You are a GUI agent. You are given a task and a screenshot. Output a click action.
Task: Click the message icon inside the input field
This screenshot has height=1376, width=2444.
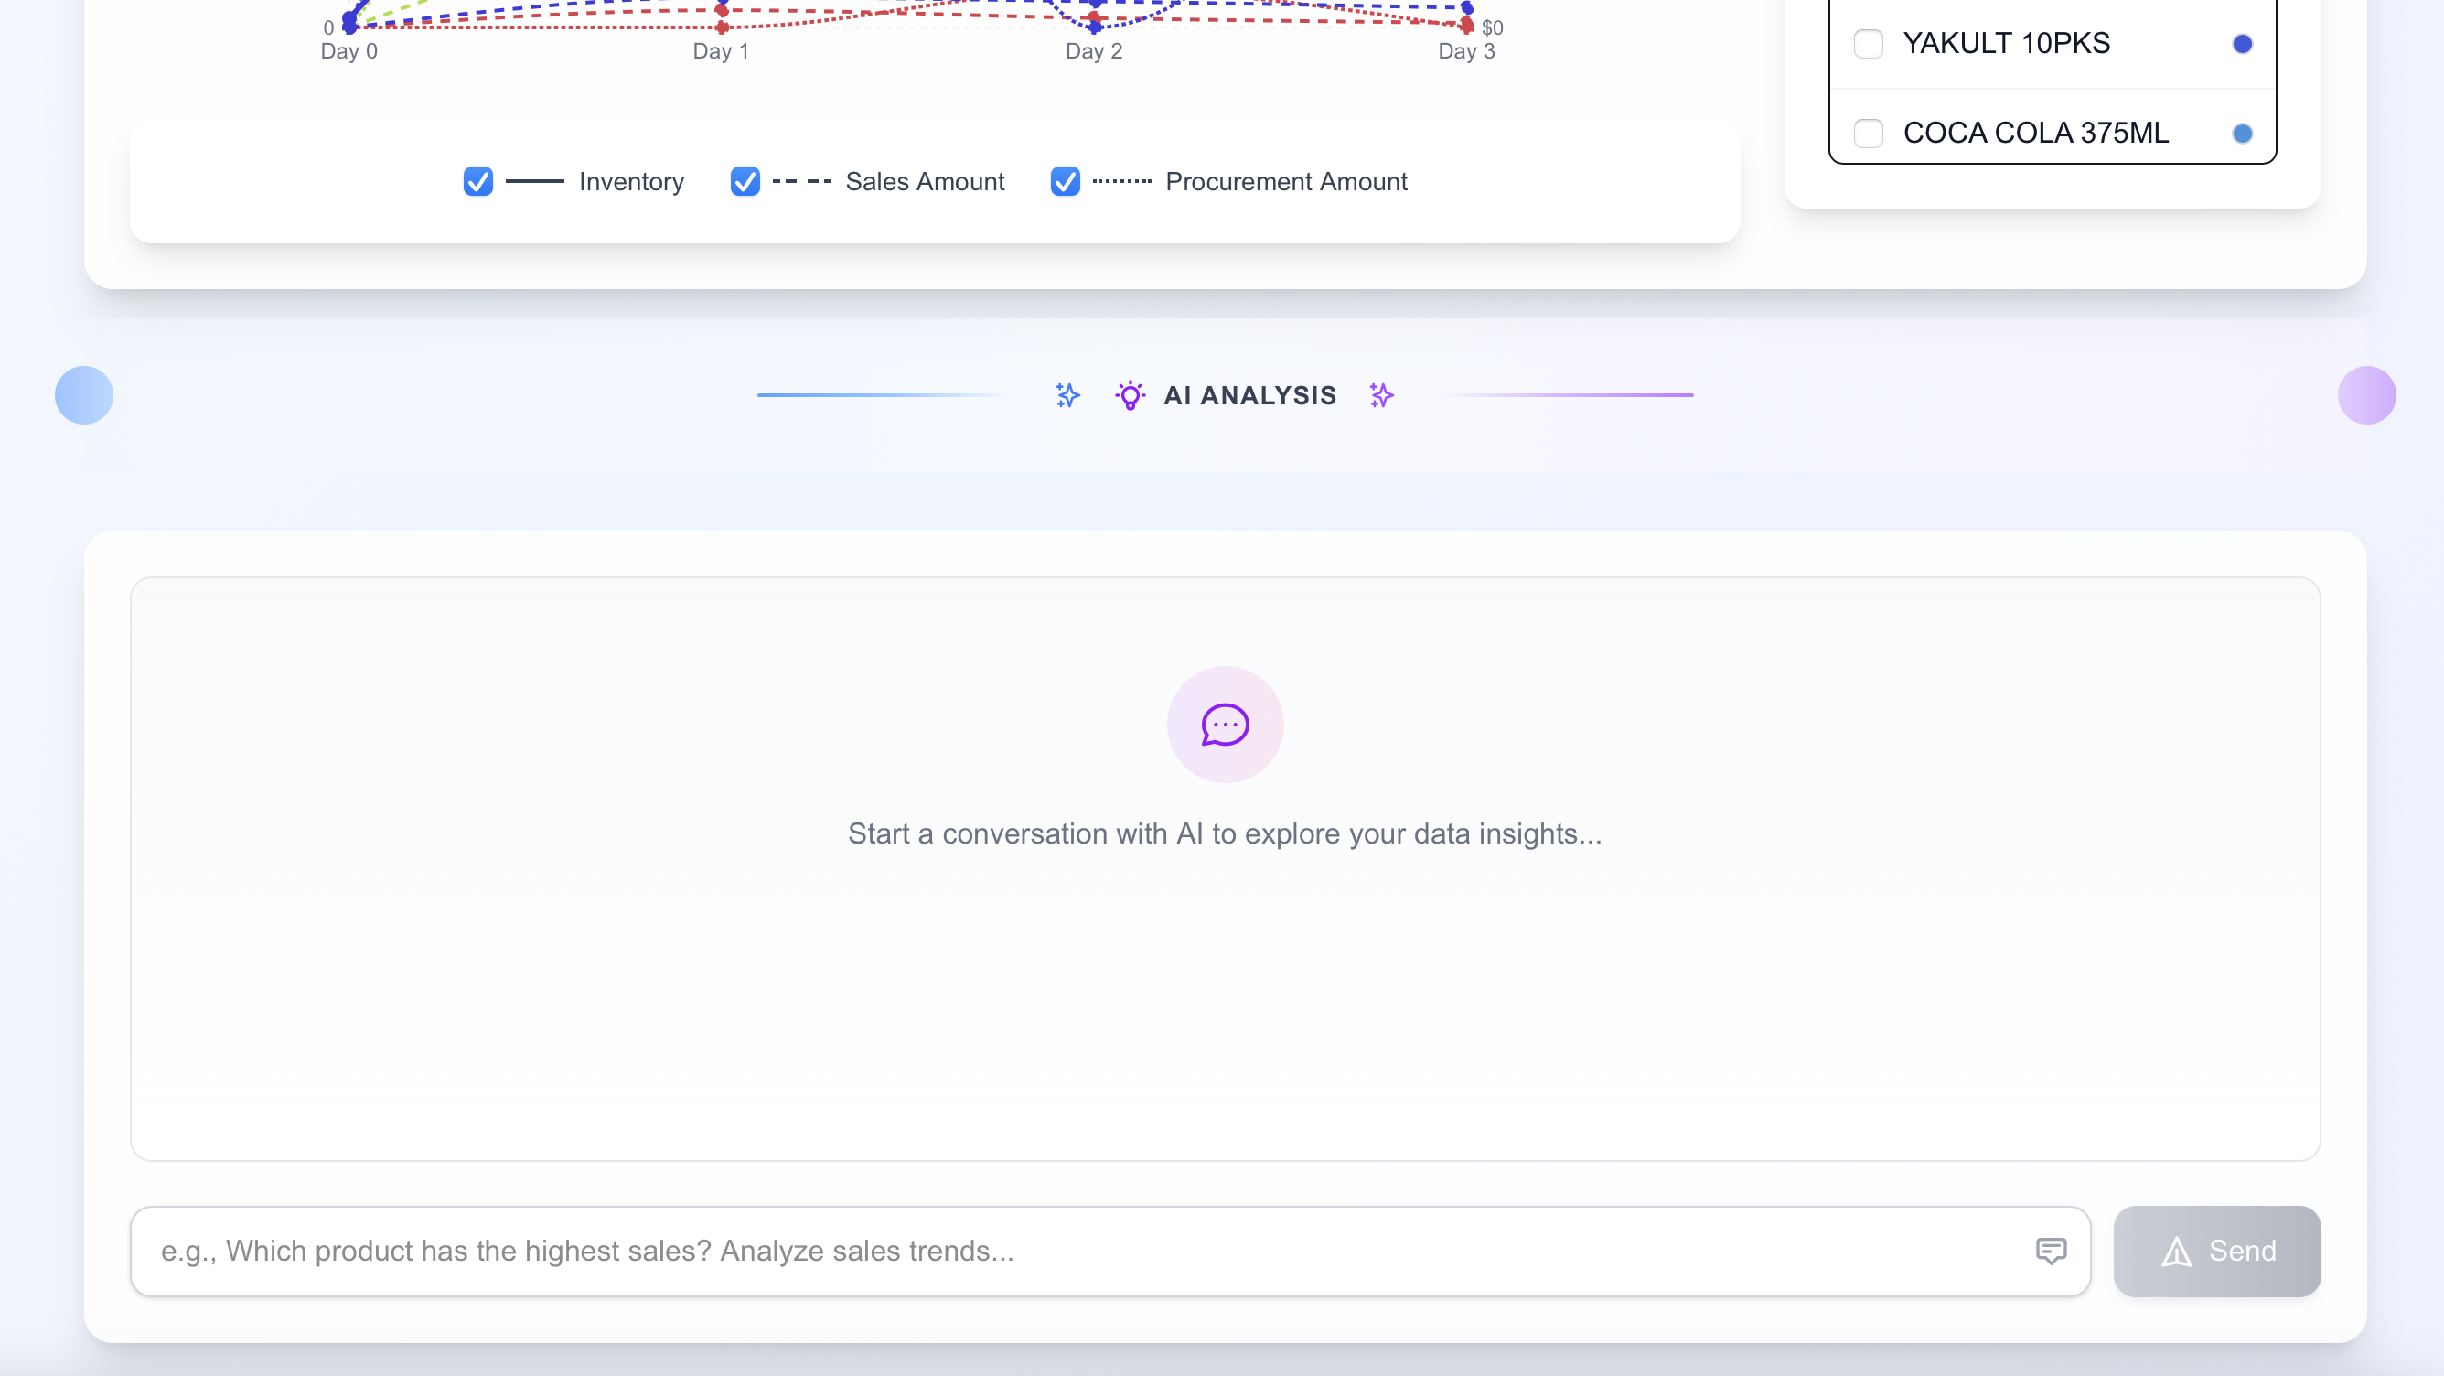pyautogui.click(x=2051, y=1251)
